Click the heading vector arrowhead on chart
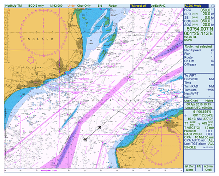This screenshot has width=219, height=176. click(x=100, y=127)
